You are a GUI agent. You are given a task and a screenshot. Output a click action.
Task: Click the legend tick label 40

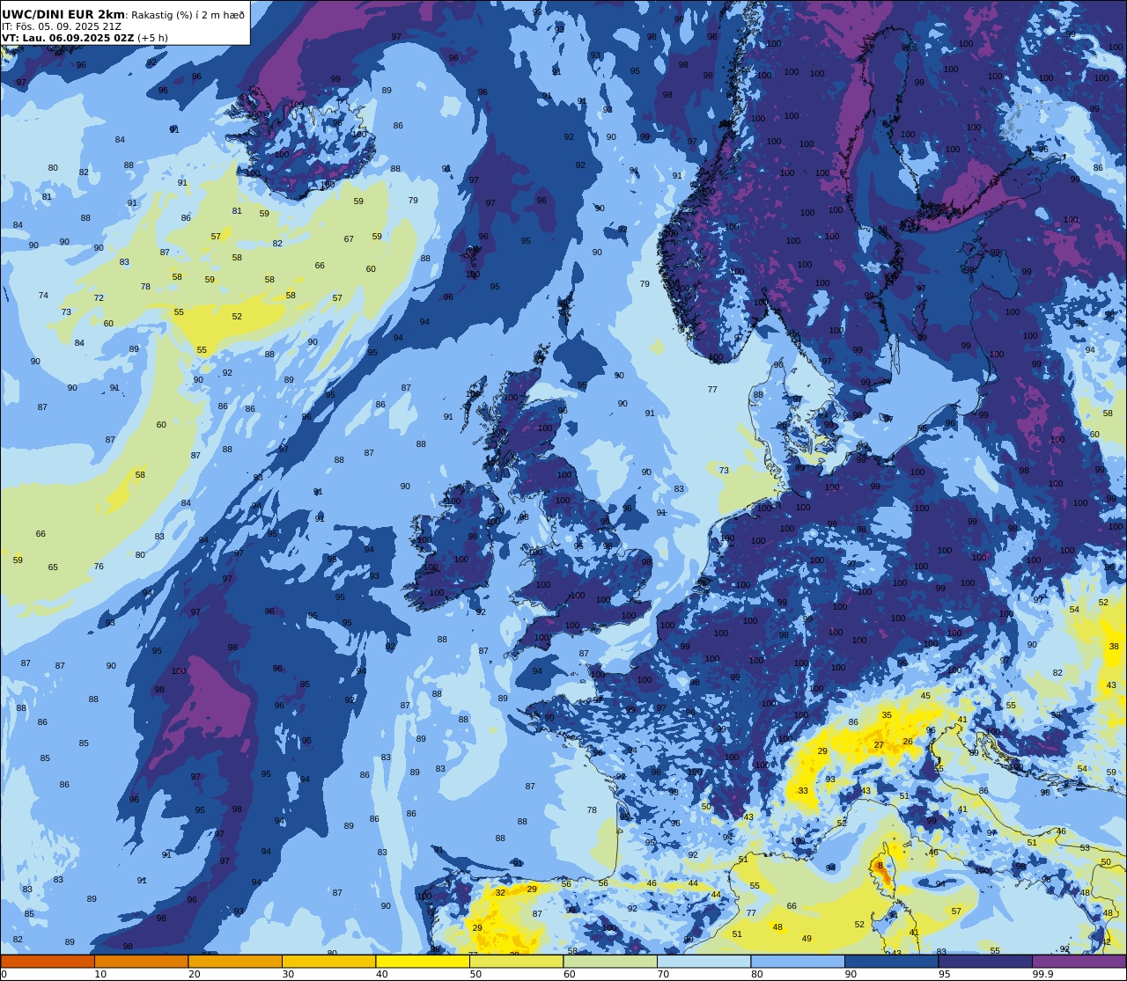tap(382, 974)
